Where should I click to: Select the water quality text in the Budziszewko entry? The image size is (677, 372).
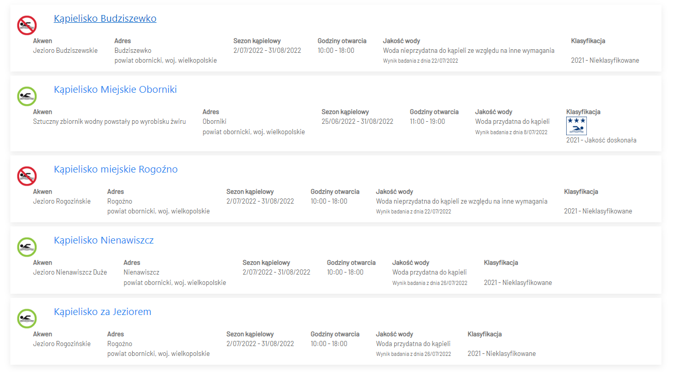pos(468,51)
